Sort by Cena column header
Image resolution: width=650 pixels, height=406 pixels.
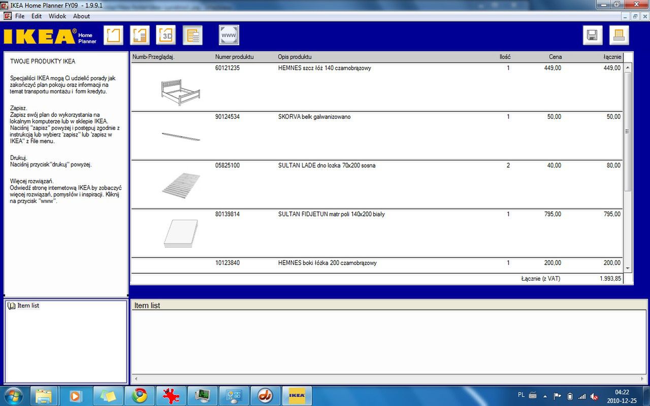tap(555, 57)
